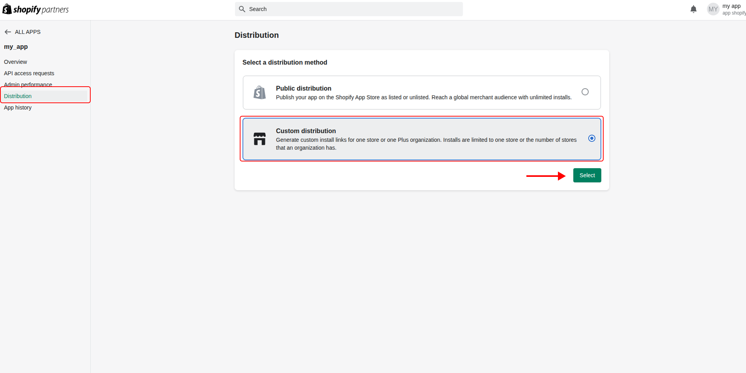
Task: Select the Public distribution radio button
Action: click(585, 91)
